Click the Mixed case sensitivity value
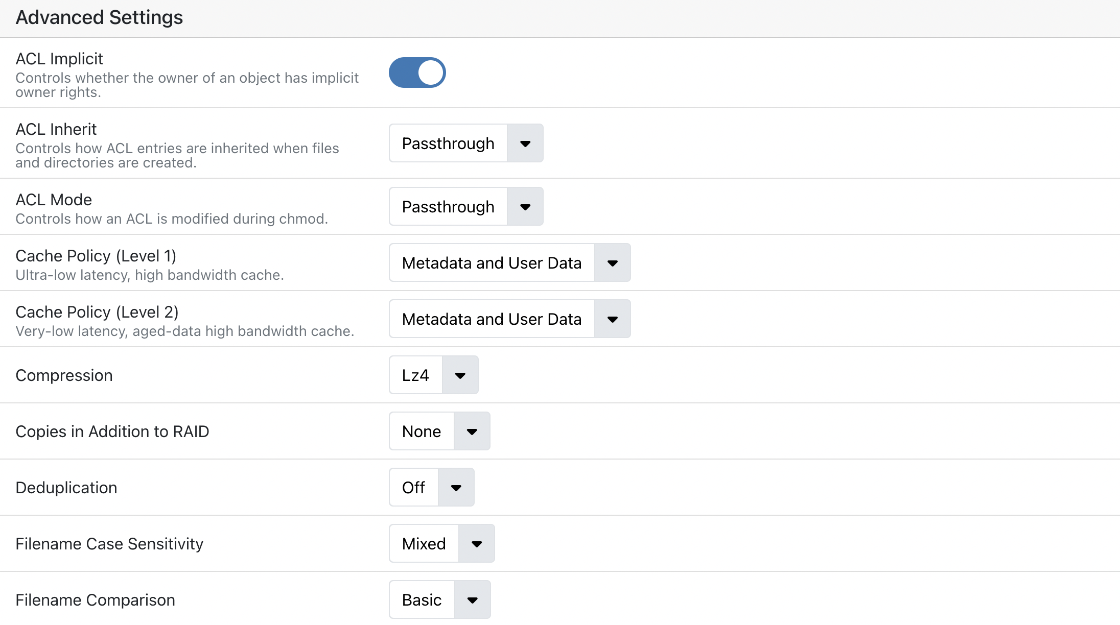1120x625 pixels. coord(424,544)
